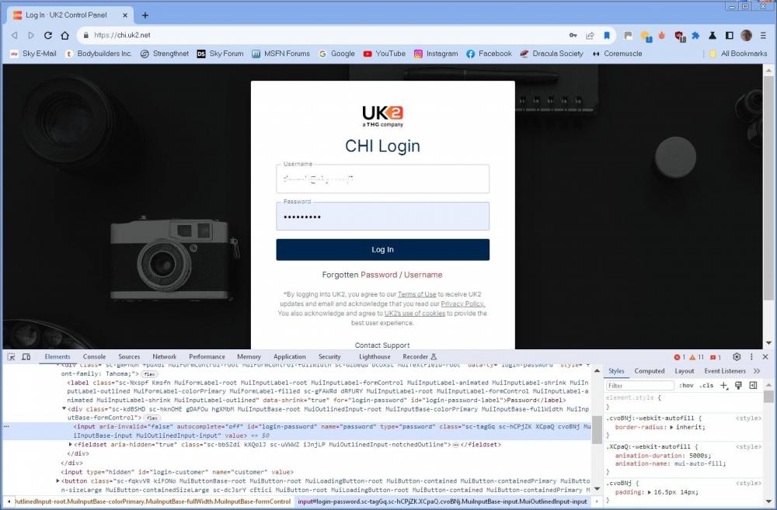Open the Chrome Labs flask icon
This screenshot has width=777, height=510.
(712, 35)
